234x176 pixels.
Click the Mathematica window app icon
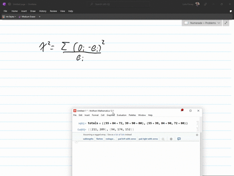[x=75, y=110]
